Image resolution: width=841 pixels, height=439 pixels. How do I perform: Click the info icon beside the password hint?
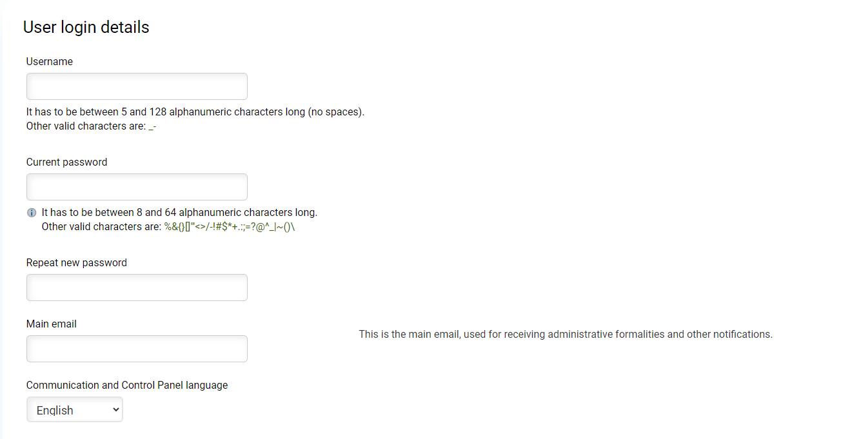[32, 213]
